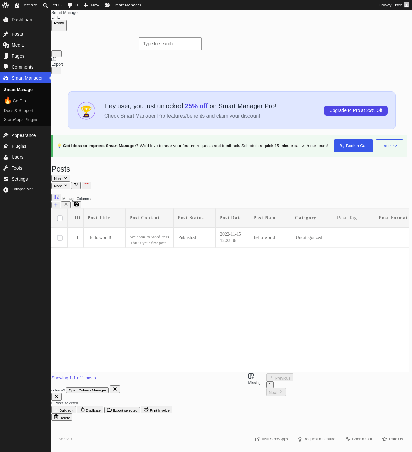The height and width of the screenshot is (452, 412).
Task: Open the Ctrl+K search in admin bar
Action: [x=52, y=5]
